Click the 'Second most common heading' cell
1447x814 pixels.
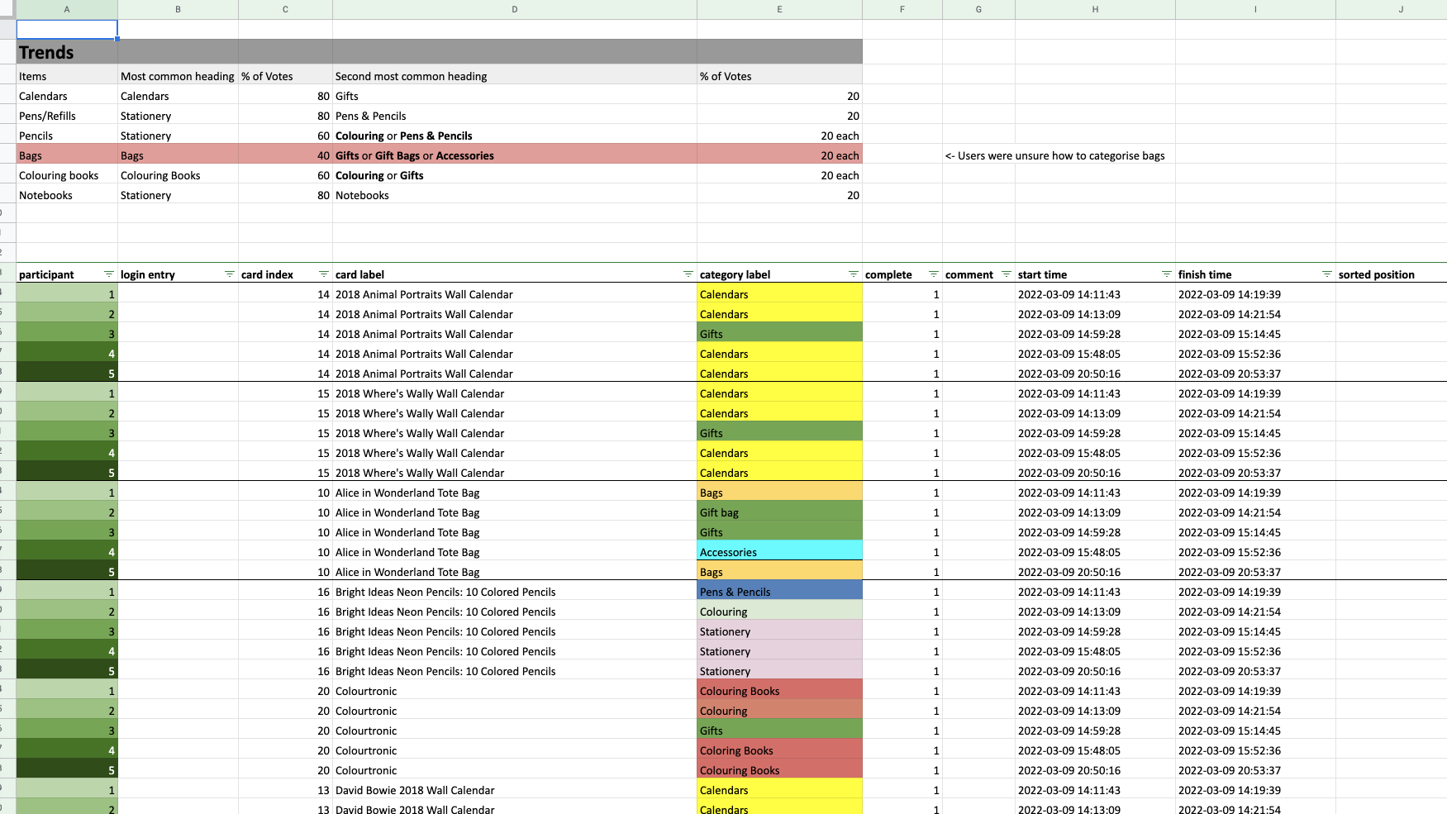pyautogui.click(x=515, y=76)
